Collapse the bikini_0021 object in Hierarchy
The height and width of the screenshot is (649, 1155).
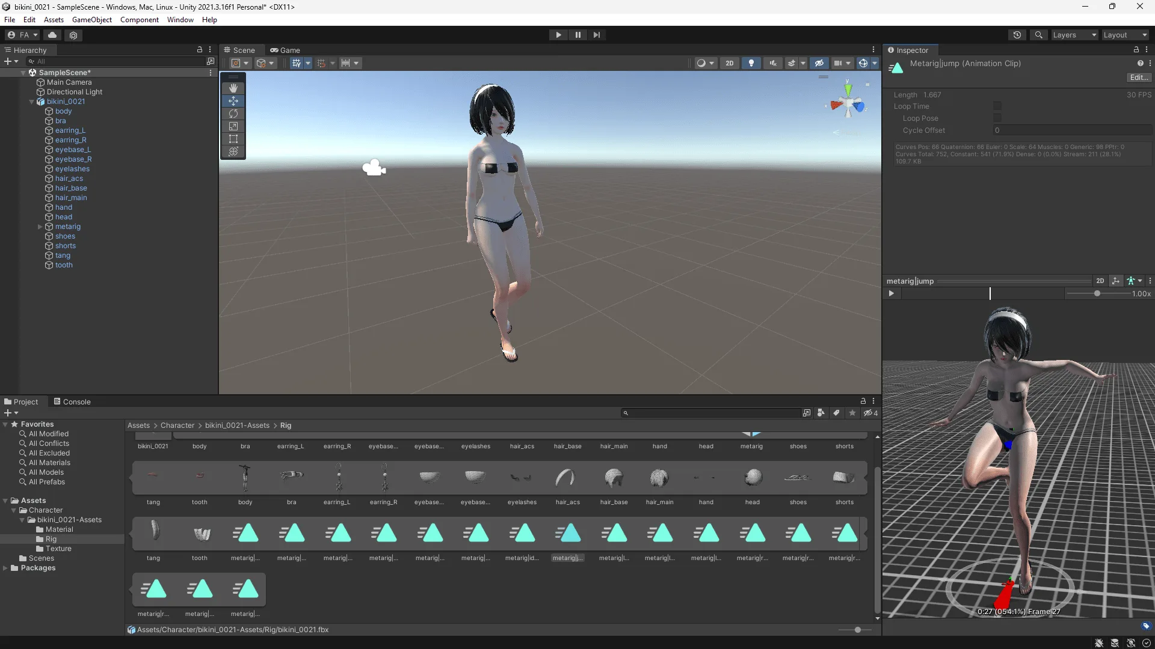coord(31,102)
